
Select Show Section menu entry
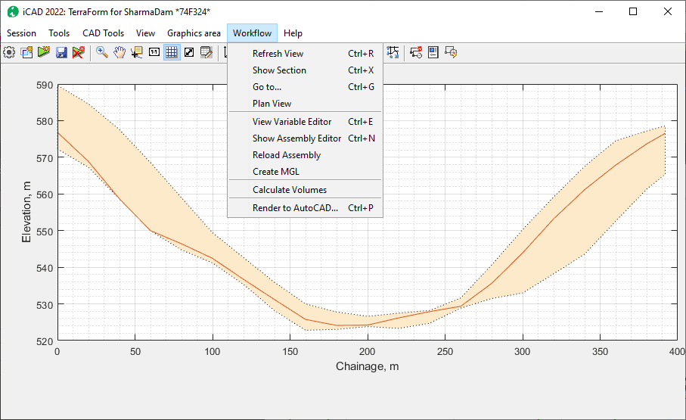[305, 70]
